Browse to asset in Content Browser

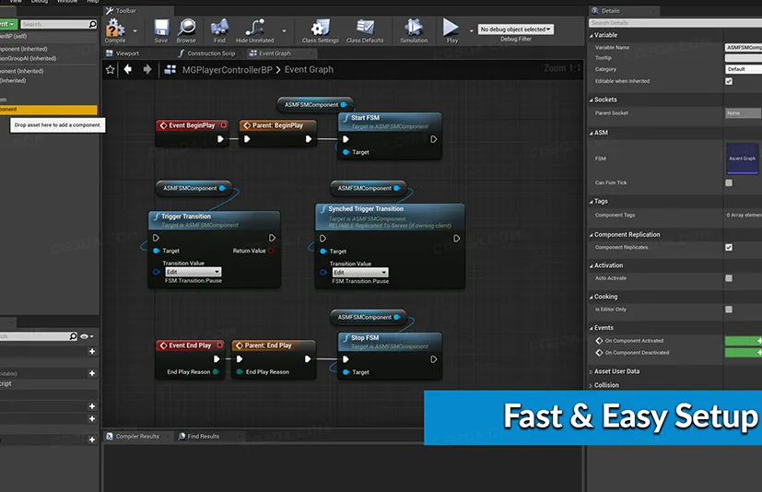[x=186, y=30]
